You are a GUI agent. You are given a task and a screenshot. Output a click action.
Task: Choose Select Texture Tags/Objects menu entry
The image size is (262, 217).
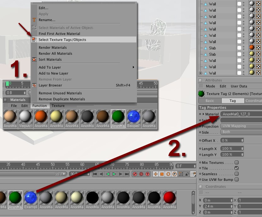(62, 40)
